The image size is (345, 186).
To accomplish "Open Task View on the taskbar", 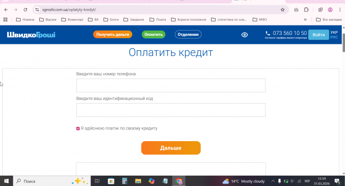I will point(97,181).
